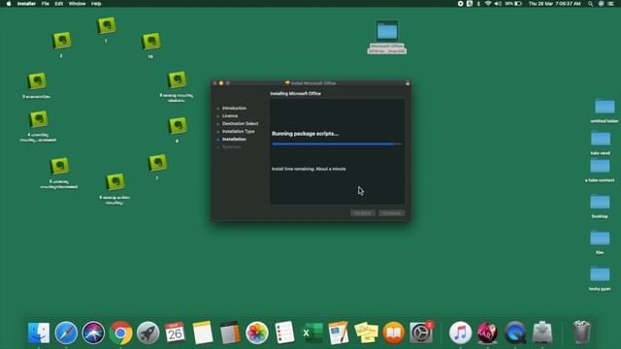Open the Edit menu

tap(59, 4)
